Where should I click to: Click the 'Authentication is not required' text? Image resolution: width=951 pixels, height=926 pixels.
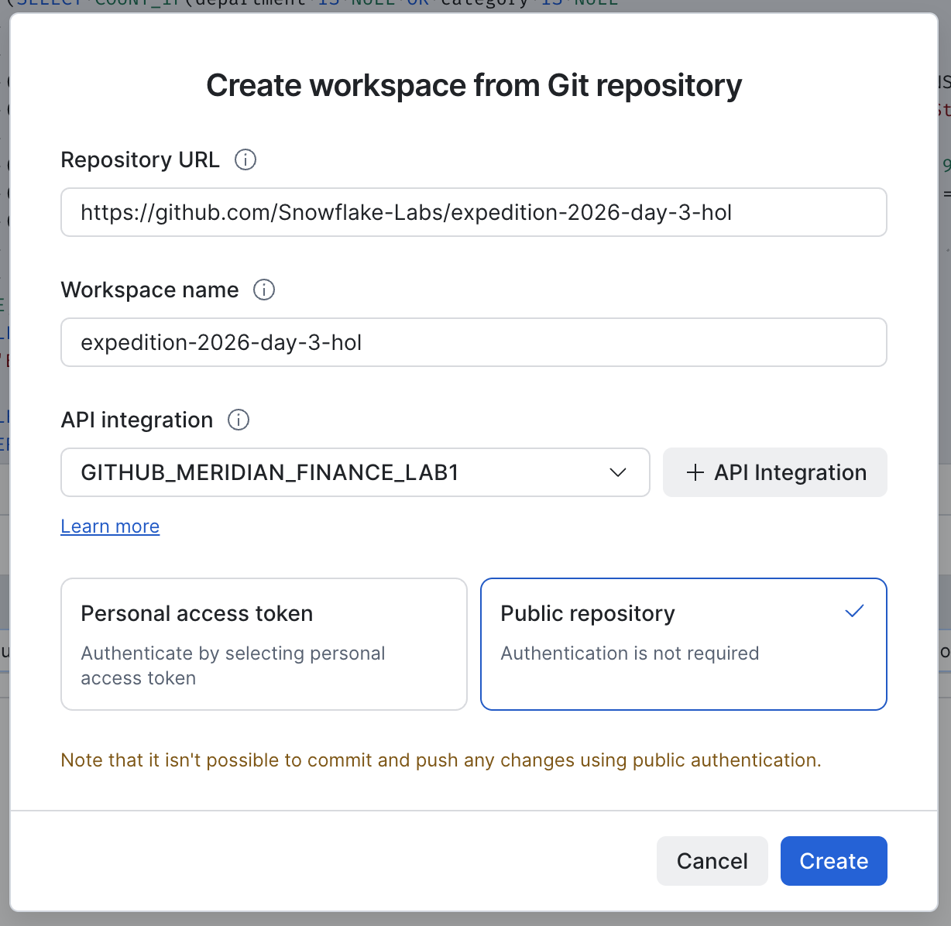[630, 653]
